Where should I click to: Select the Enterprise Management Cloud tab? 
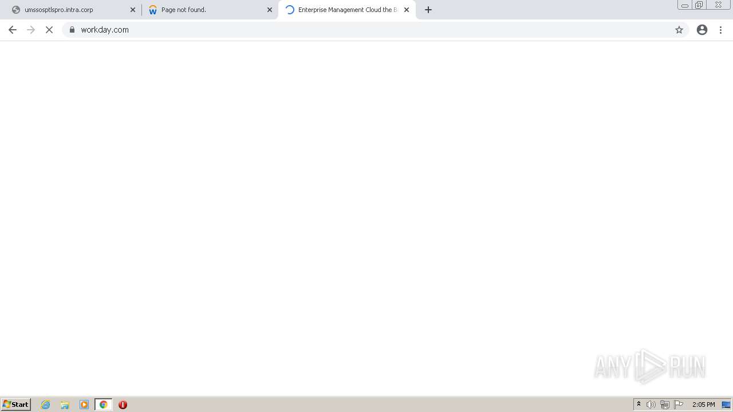tap(347, 10)
